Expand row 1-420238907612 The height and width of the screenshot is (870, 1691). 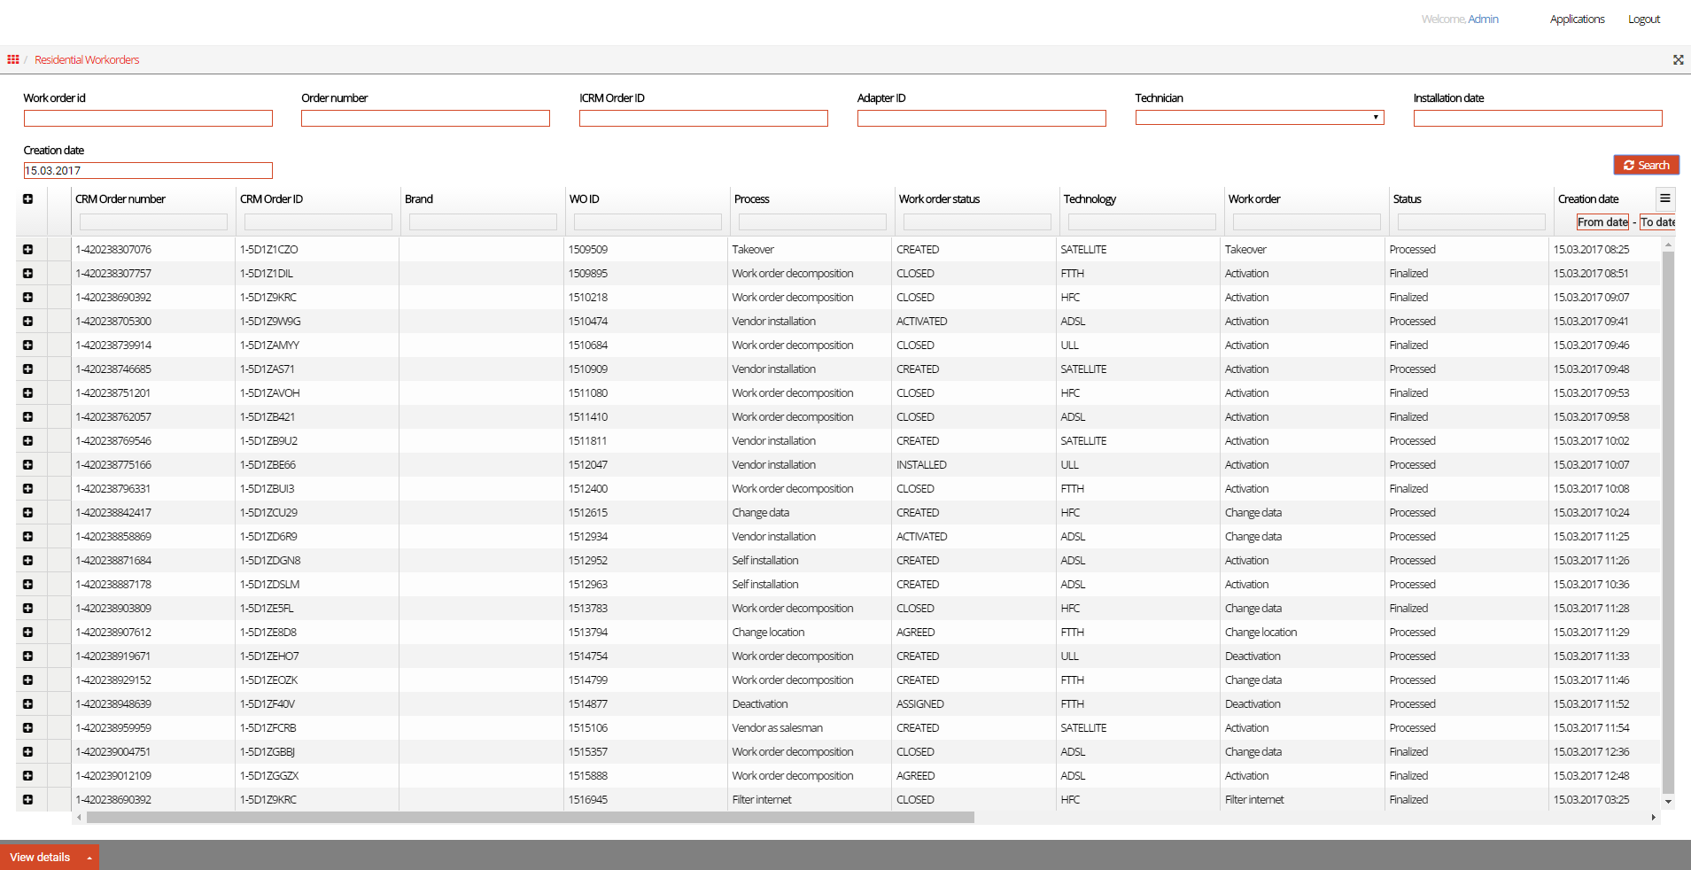pos(28,633)
